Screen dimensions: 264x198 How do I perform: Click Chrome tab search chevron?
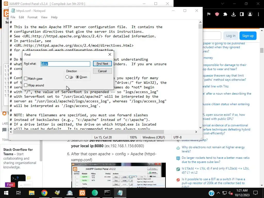(x=222, y=4)
